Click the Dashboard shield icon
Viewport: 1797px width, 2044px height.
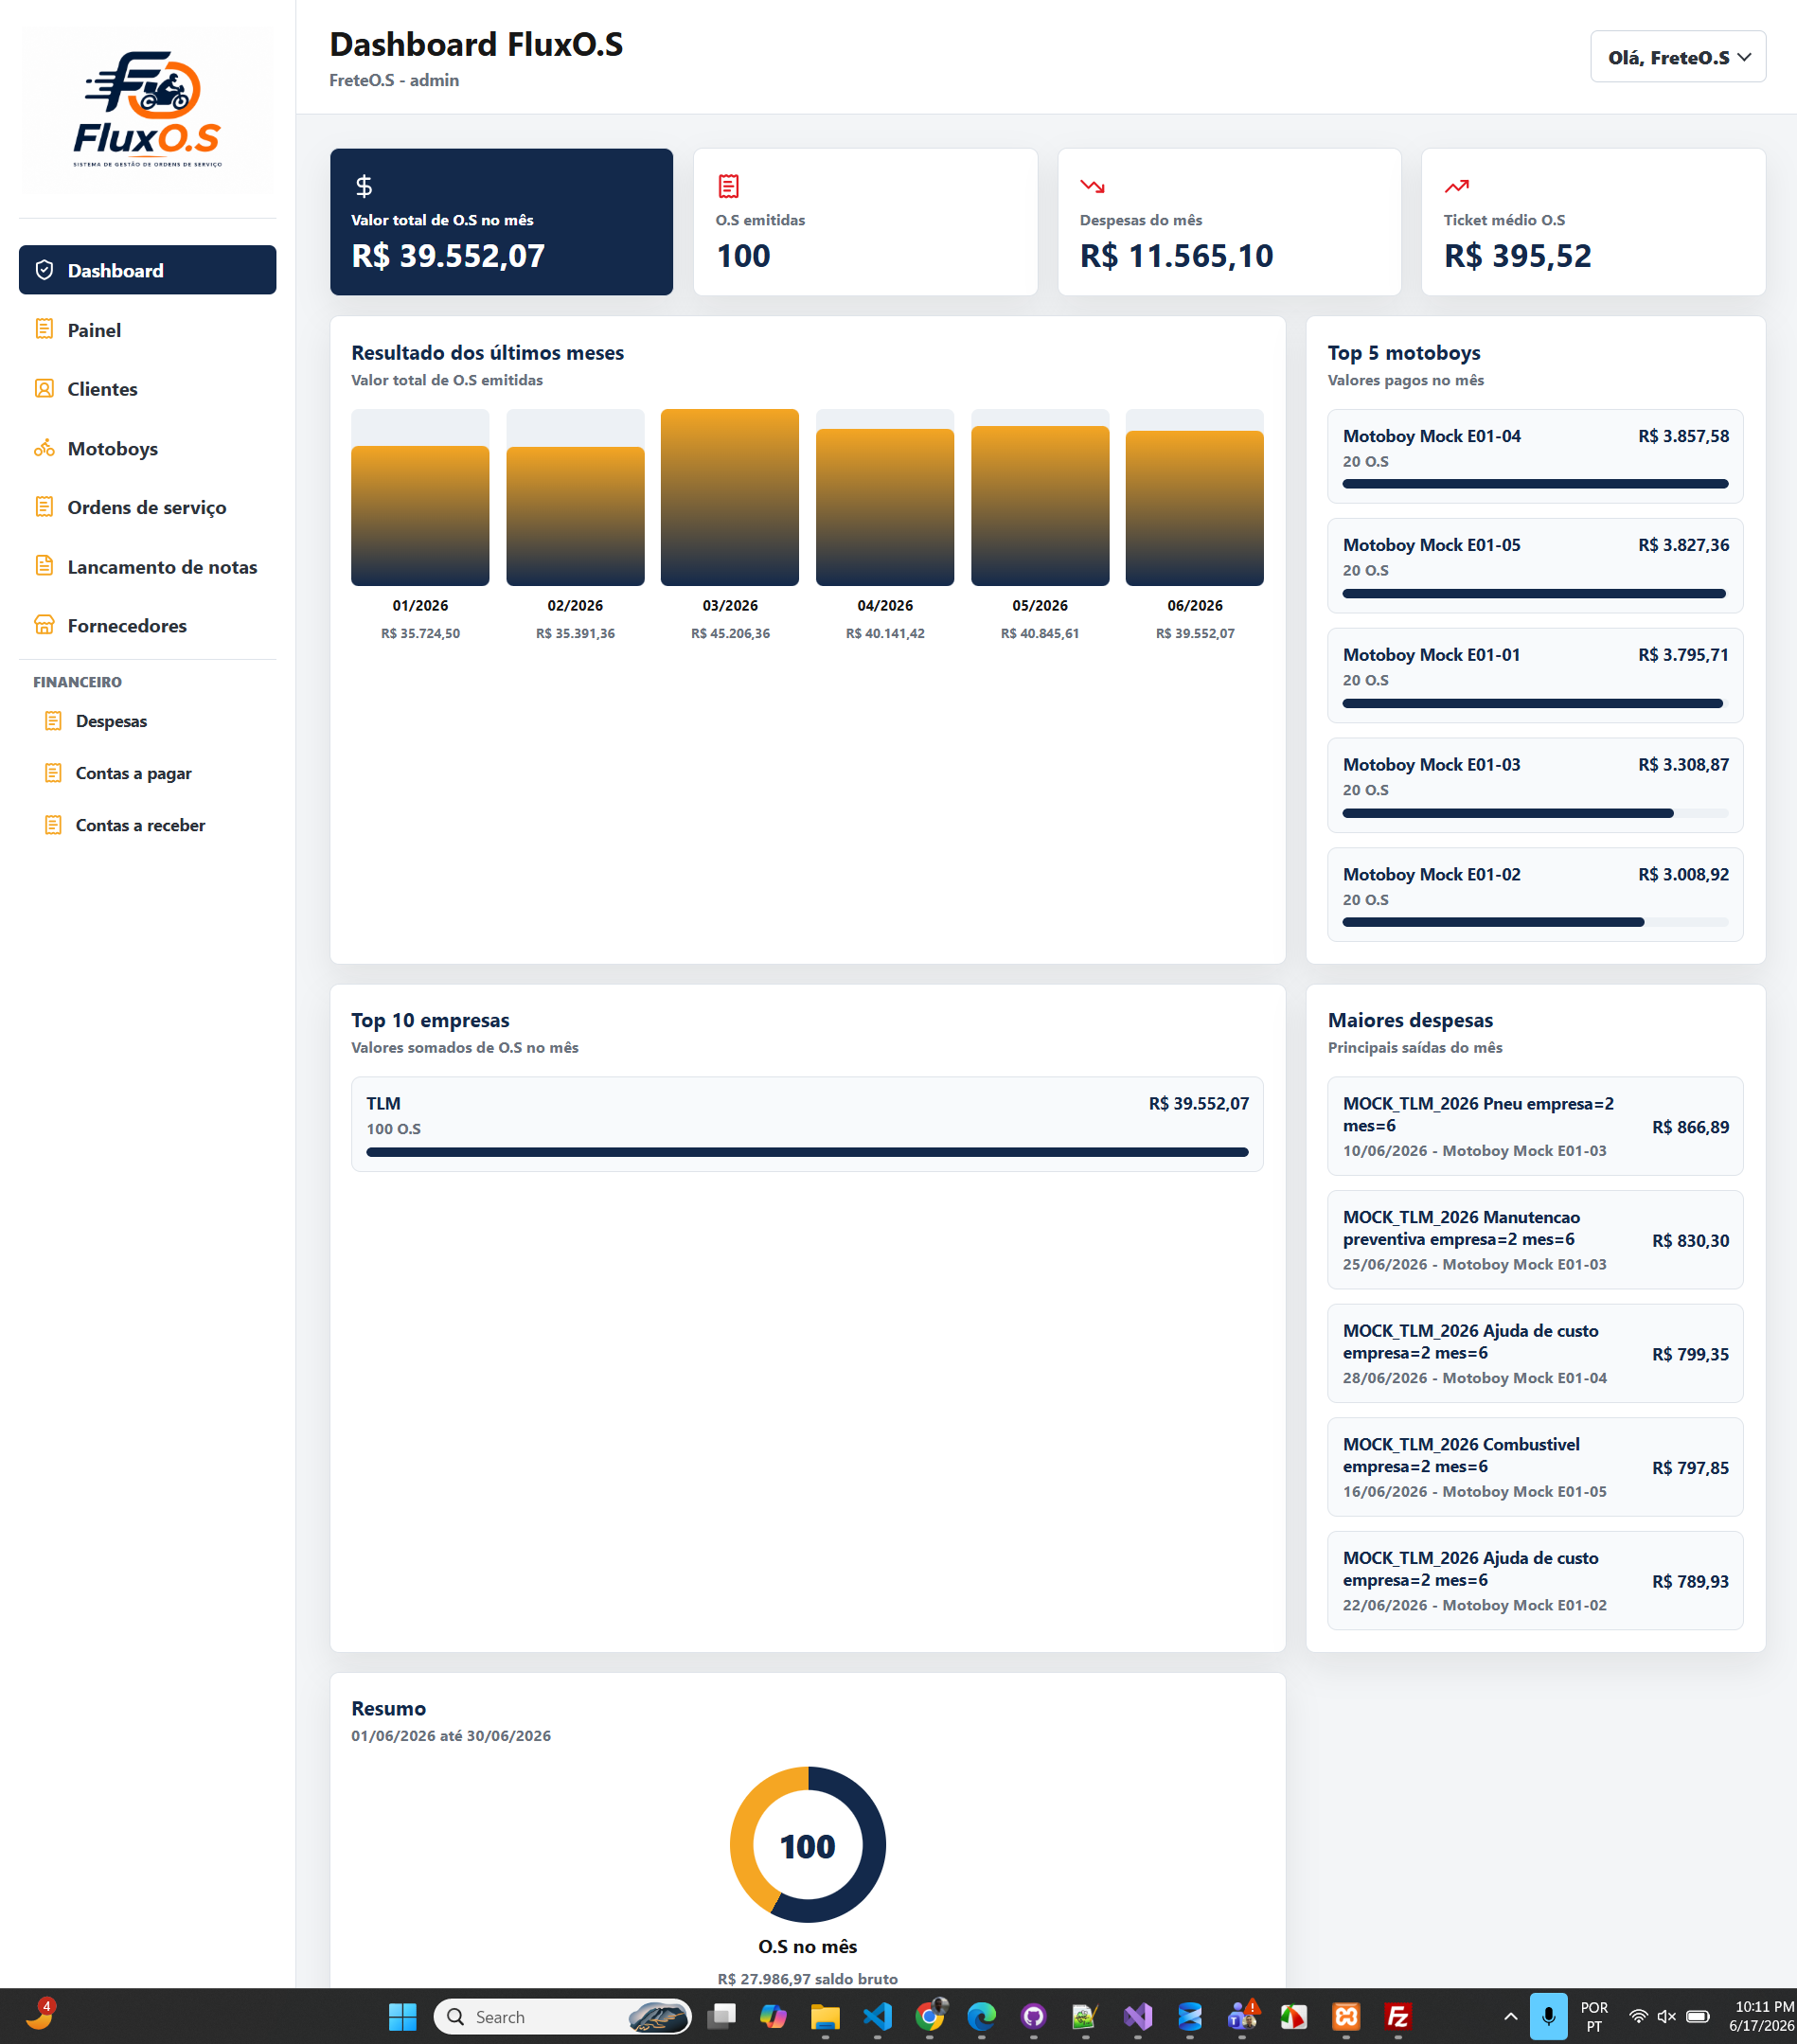pyautogui.click(x=44, y=270)
